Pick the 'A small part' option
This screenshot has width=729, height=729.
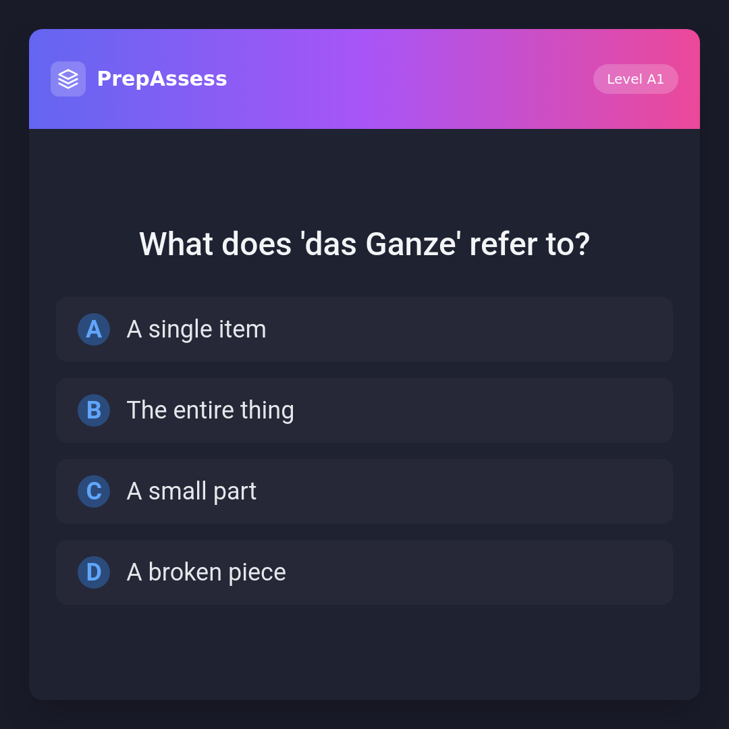pos(191,491)
